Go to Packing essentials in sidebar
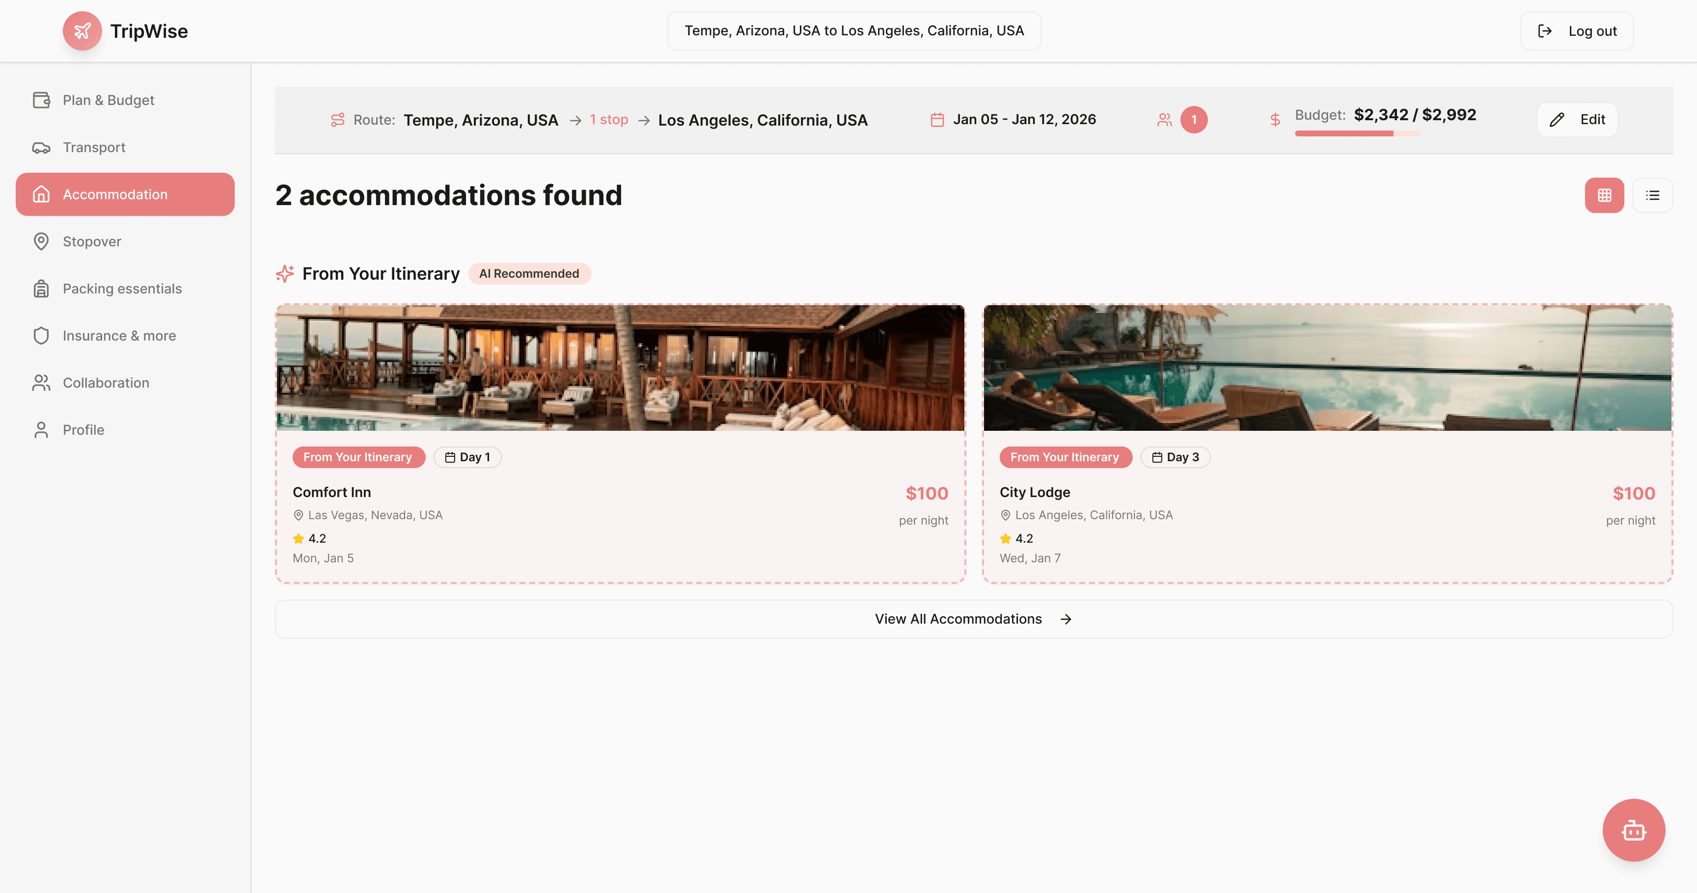 (x=122, y=289)
